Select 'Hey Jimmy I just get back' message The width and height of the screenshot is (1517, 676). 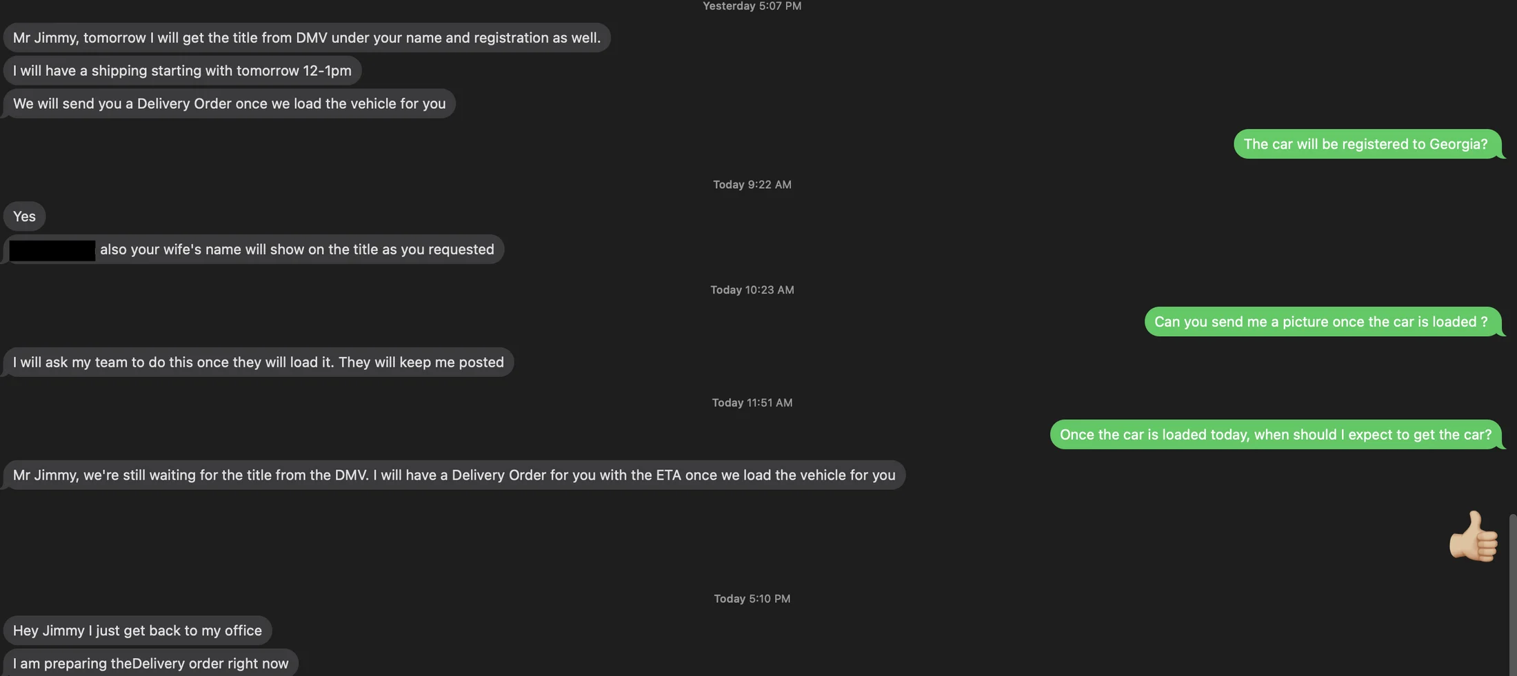[x=137, y=631]
